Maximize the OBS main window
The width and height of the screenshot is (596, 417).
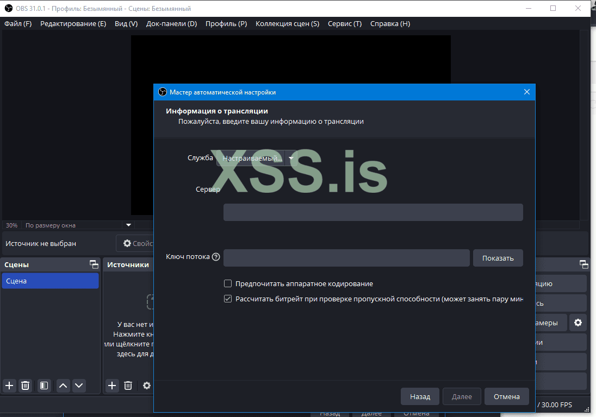(553, 8)
